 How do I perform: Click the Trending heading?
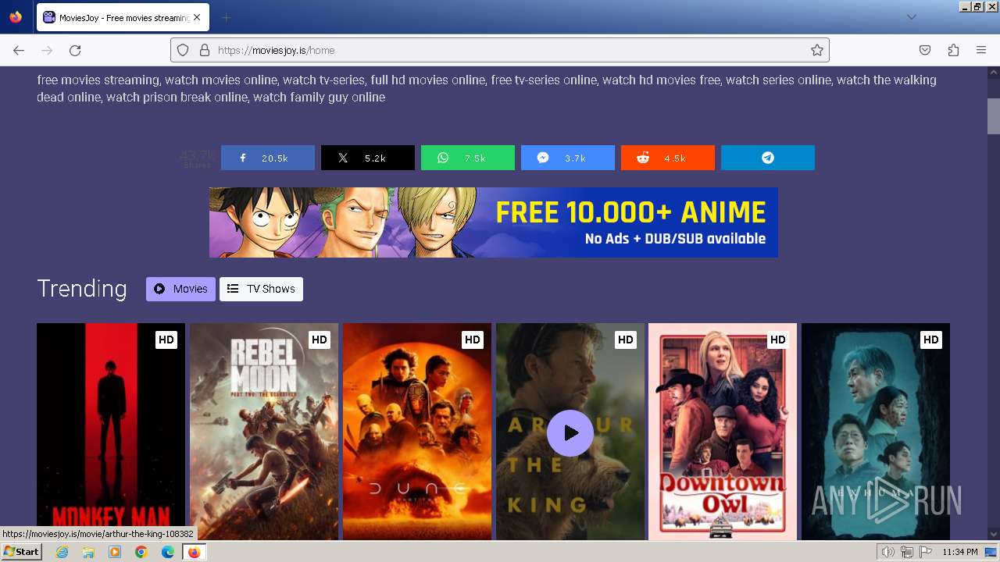tap(82, 289)
